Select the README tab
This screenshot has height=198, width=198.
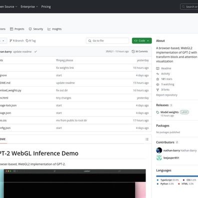[x=3, y=139]
